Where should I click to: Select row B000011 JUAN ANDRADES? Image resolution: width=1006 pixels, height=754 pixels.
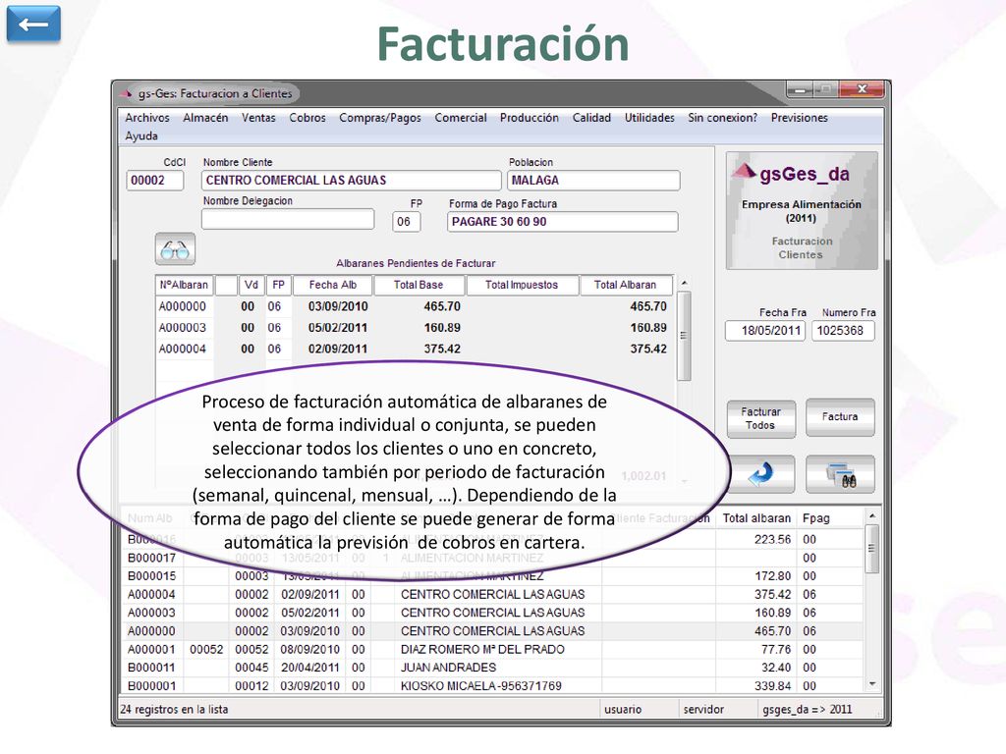click(492, 668)
